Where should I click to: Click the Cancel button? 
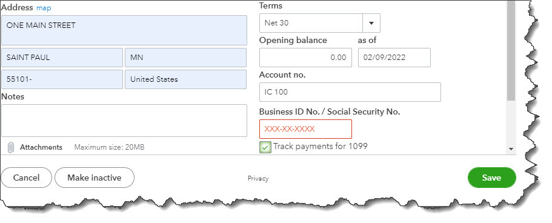pyautogui.click(x=27, y=178)
